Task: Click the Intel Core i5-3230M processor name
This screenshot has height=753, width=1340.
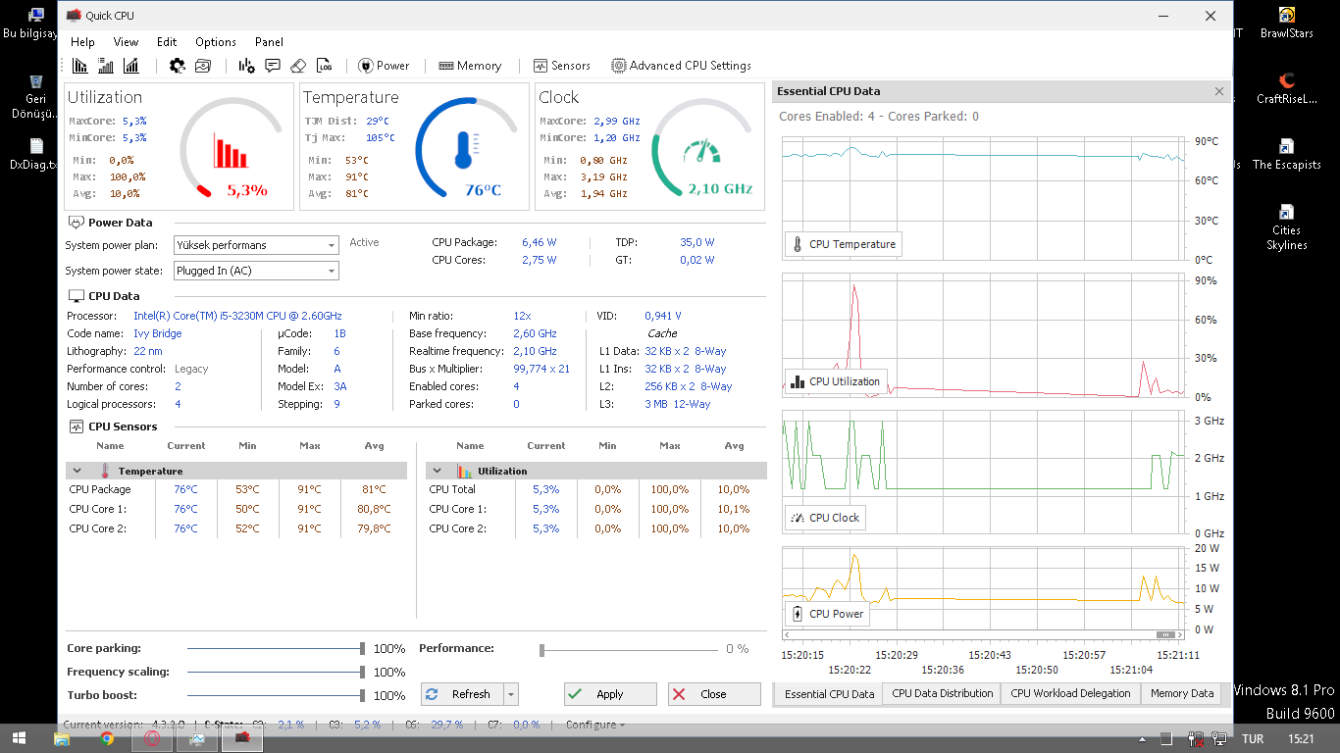Action: pyautogui.click(x=237, y=316)
